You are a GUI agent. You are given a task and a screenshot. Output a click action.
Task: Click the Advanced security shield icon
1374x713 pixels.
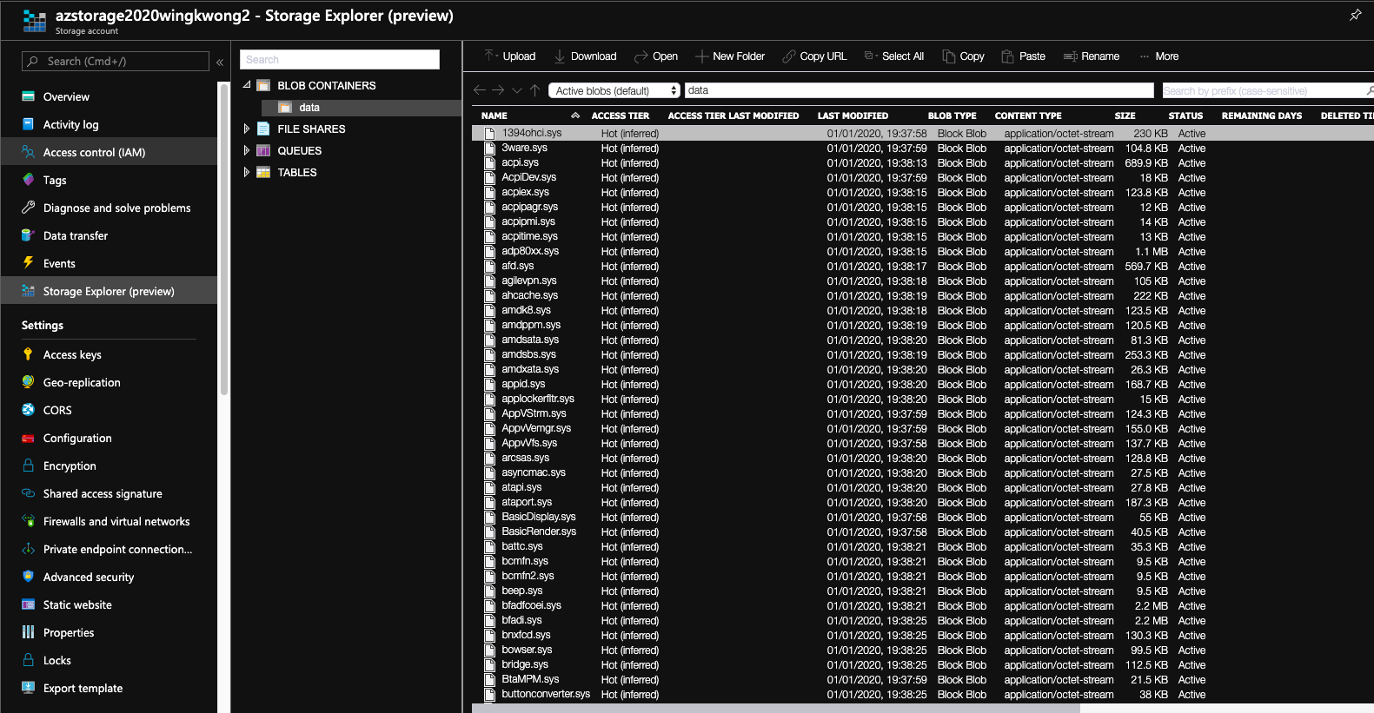(28, 577)
